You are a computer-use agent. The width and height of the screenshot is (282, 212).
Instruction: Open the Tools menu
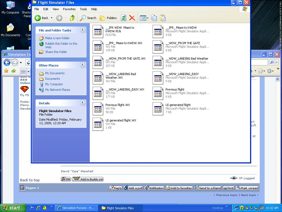[83, 9]
